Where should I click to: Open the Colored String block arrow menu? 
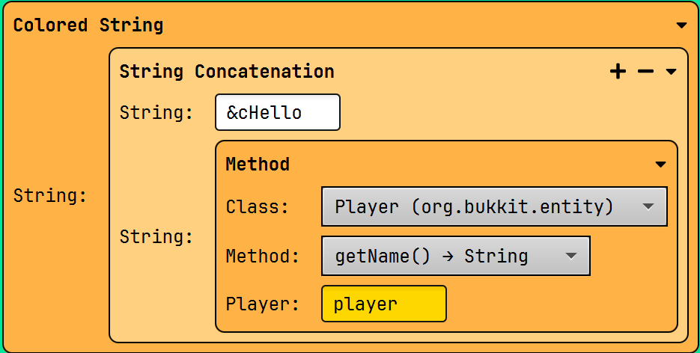click(x=681, y=25)
